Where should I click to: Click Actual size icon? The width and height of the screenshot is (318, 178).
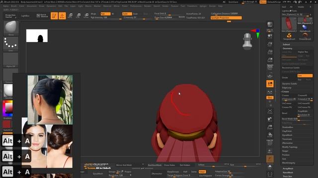click(x=270, y=52)
